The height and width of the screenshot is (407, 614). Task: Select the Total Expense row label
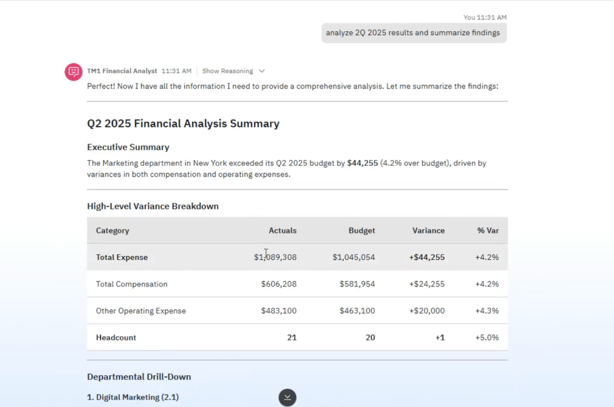[x=122, y=257]
